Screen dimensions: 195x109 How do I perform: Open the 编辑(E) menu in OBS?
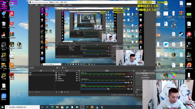[37, 5]
